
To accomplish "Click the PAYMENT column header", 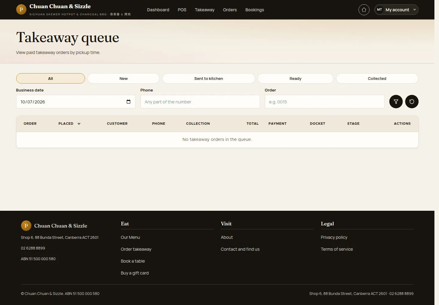I will point(277,124).
